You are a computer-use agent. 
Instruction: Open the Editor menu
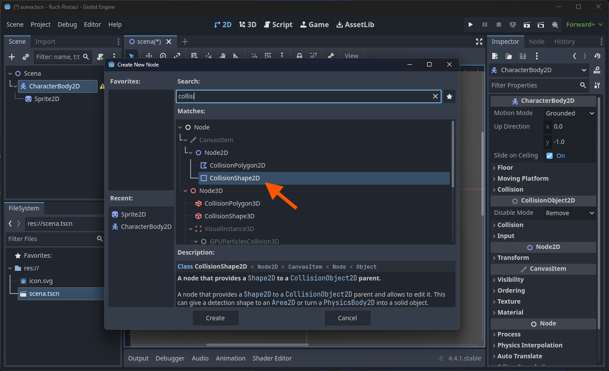(92, 24)
